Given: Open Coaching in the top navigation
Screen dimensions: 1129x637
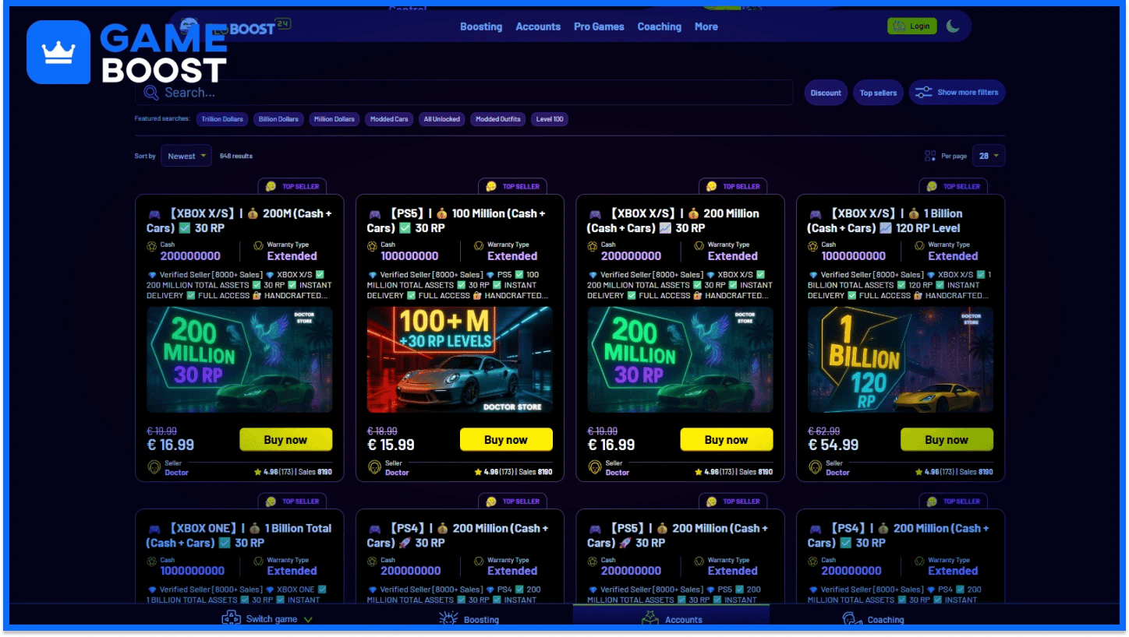Looking at the screenshot, I should pos(660,26).
